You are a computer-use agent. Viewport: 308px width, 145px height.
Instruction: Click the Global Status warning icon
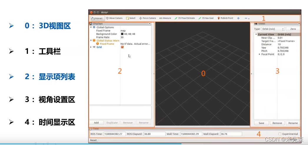(x=94, y=41)
